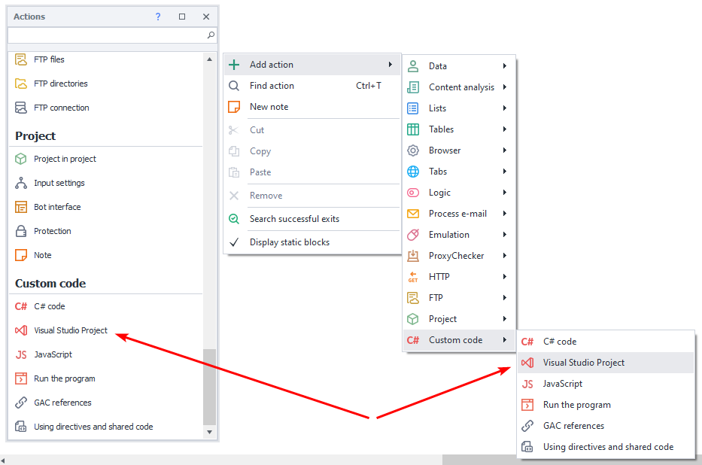This screenshot has width=702, height=465.
Task: Click the Process e-mail envelope icon
Action: pyautogui.click(x=413, y=214)
